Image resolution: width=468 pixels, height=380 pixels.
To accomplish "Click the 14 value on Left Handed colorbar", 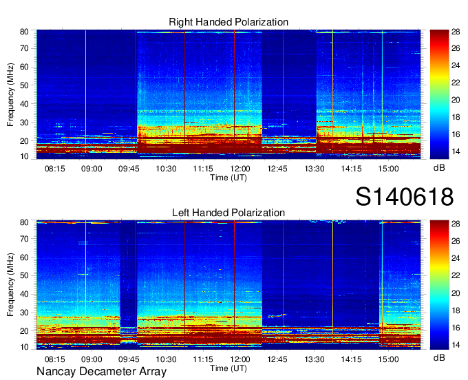I will tap(456, 345).
